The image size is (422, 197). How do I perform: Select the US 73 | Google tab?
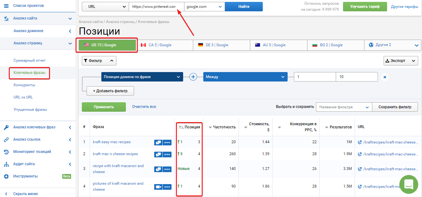tap(107, 45)
